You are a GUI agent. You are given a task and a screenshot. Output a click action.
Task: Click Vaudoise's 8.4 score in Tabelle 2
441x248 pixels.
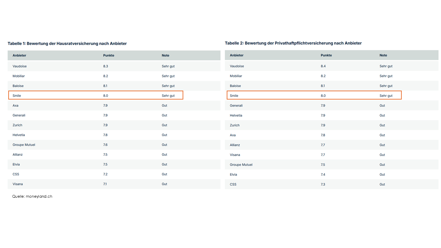[x=323, y=66]
